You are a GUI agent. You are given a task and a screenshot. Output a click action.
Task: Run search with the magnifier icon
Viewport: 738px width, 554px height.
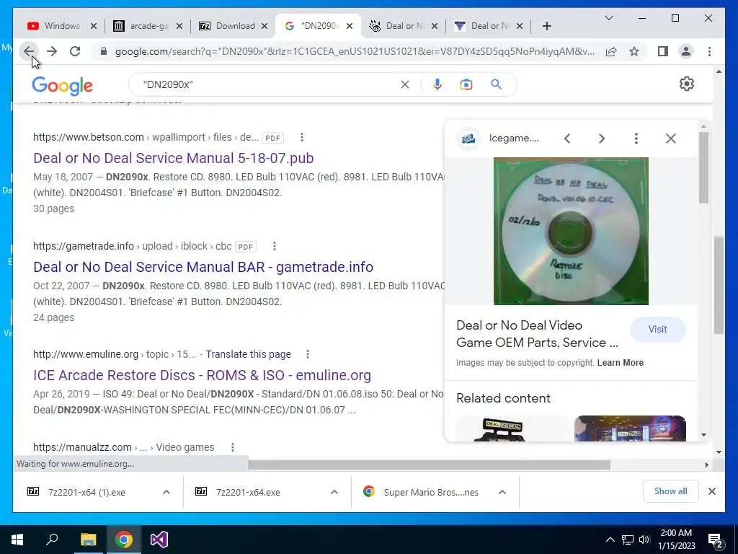coord(496,84)
